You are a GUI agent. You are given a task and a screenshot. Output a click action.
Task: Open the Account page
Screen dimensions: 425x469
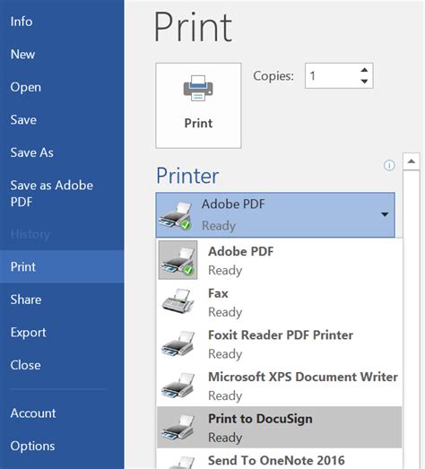(33, 413)
